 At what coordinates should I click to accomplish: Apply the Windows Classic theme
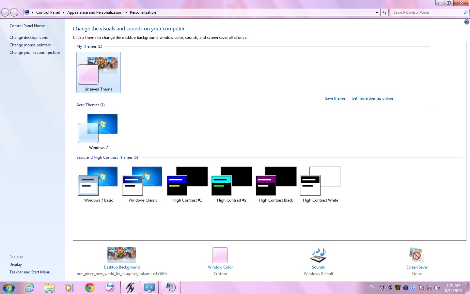[143, 184]
